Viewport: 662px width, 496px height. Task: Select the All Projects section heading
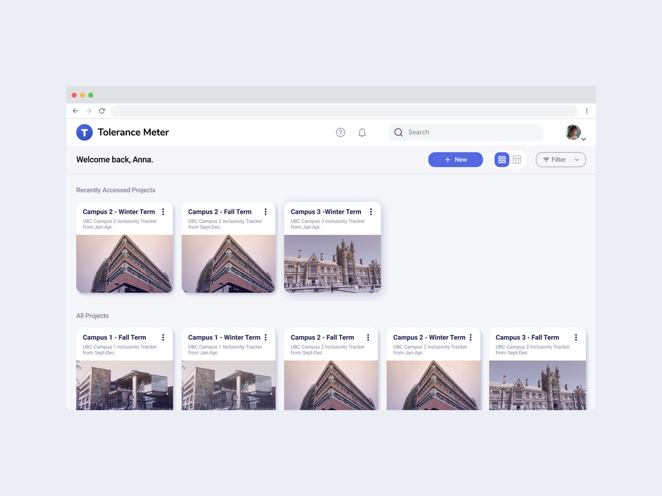[93, 315]
